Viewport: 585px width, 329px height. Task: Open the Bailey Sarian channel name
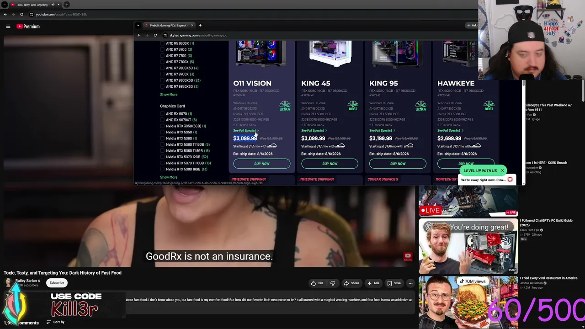point(26,281)
